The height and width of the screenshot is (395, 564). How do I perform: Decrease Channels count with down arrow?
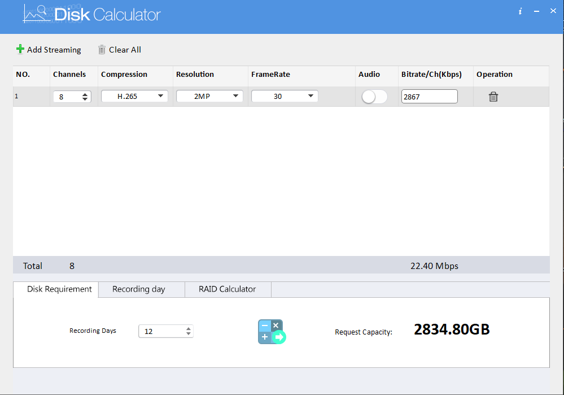pyautogui.click(x=85, y=99)
